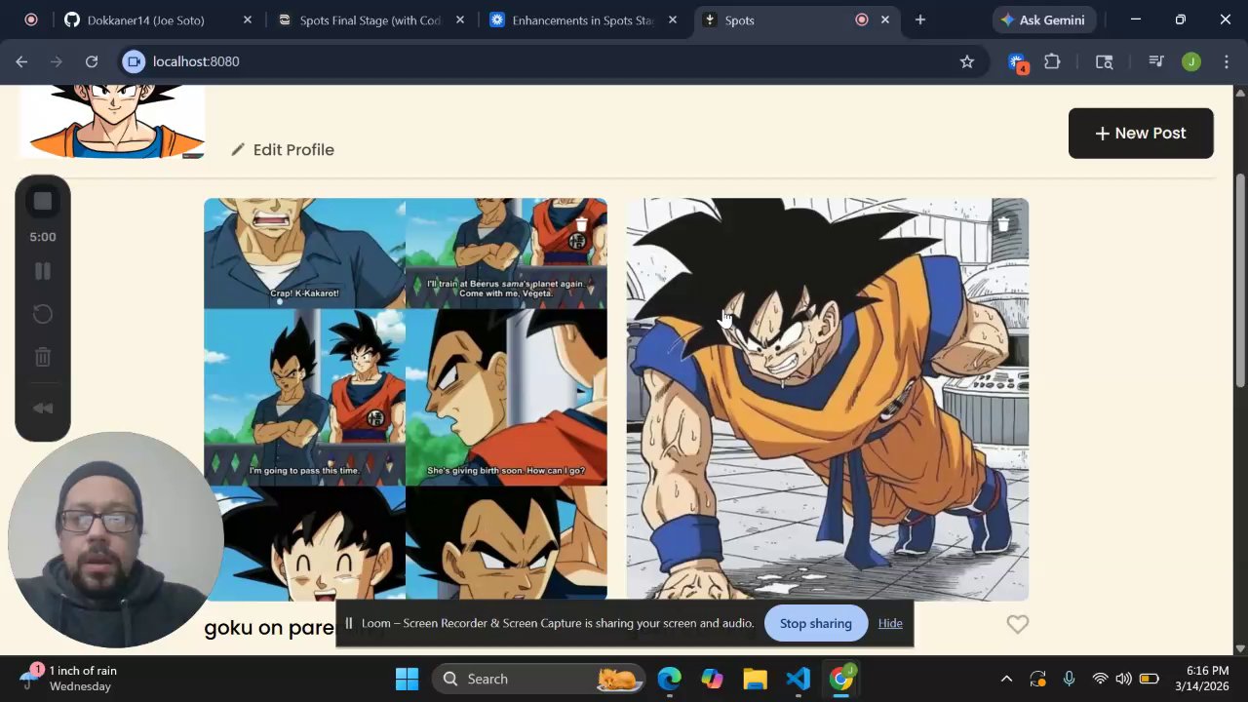Go back in browser history
Viewport: 1248px width, 702px height.
[x=21, y=61]
